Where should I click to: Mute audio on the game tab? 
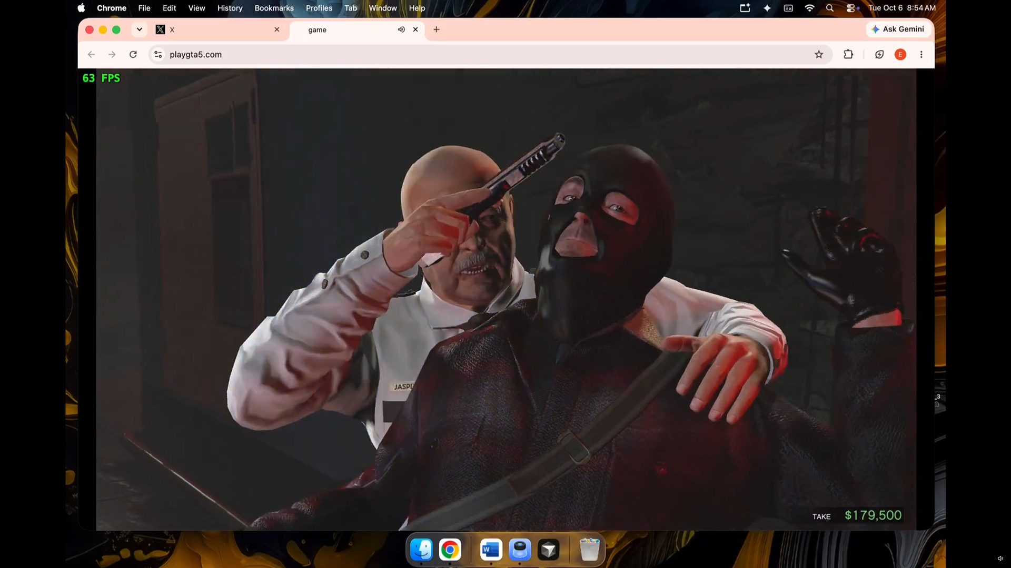click(401, 29)
